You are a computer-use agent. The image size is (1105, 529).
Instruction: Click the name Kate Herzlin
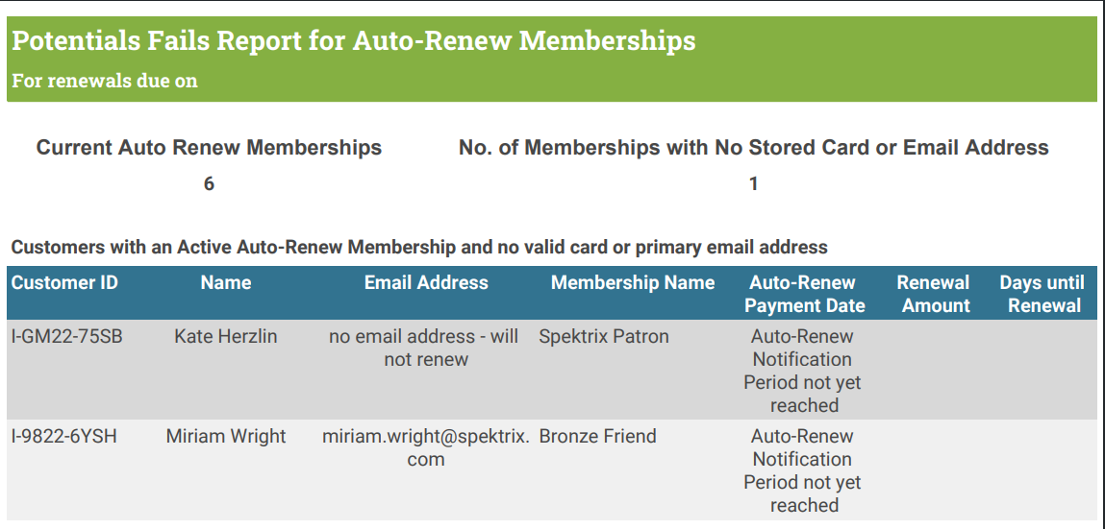(x=226, y=337)
